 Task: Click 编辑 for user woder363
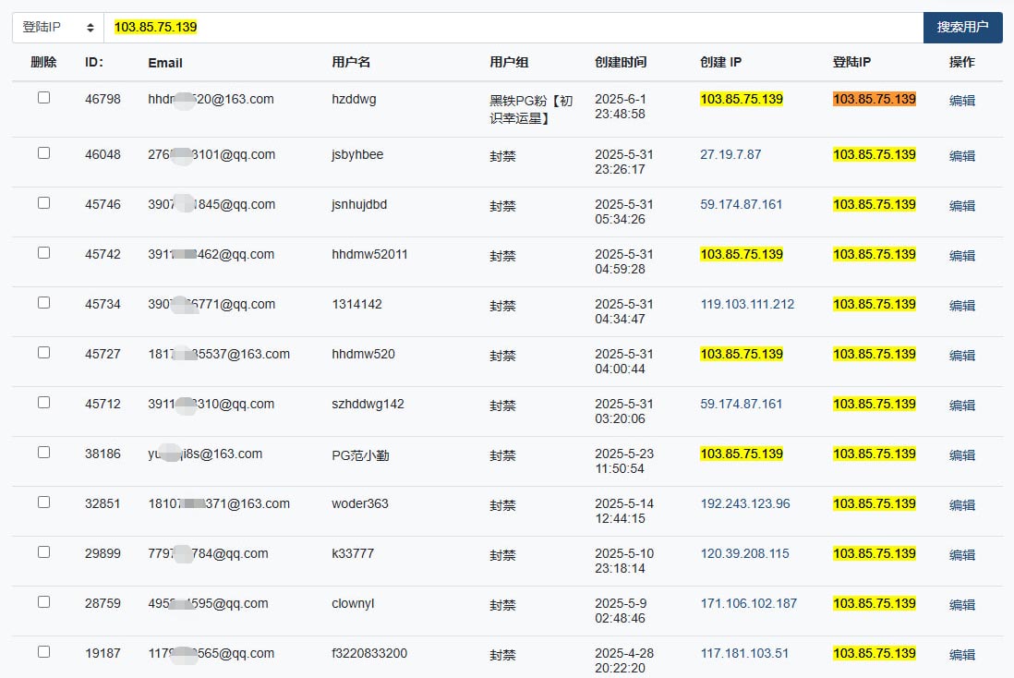[961, 504]
